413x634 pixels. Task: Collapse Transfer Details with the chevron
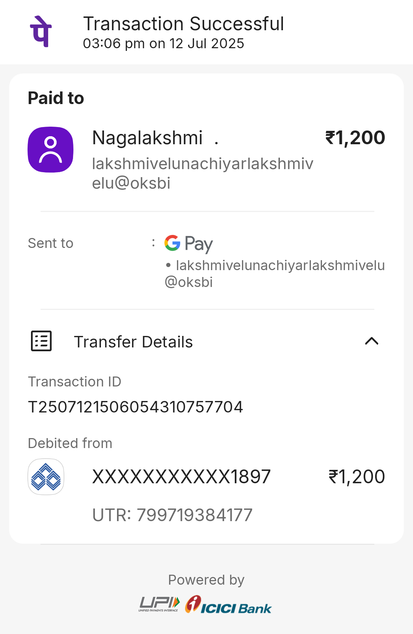coord(372,341)
